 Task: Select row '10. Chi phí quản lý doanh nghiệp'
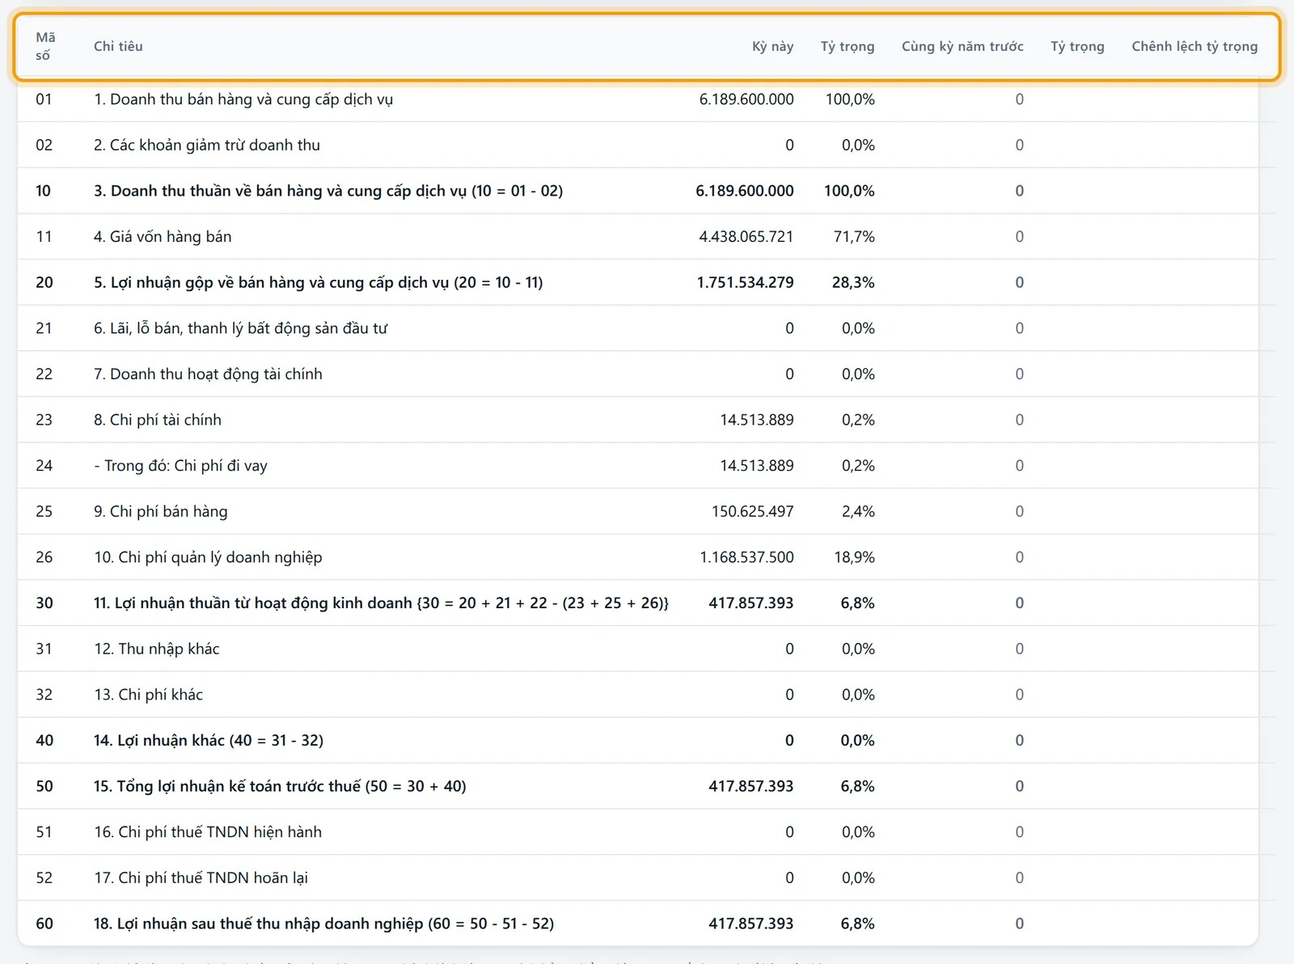point(638,557)
